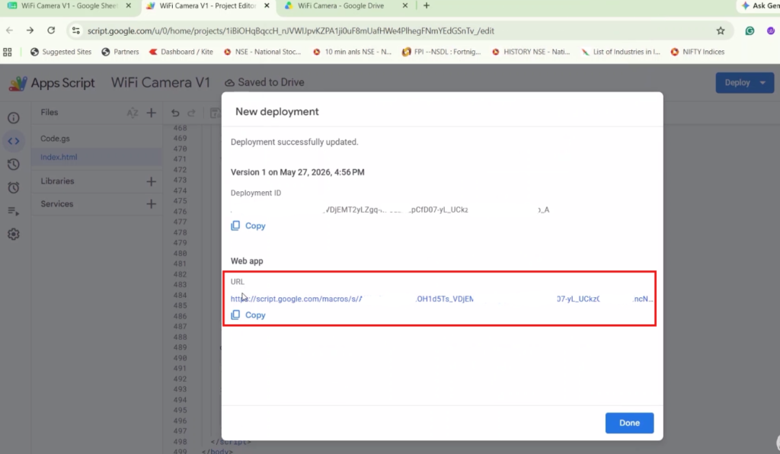Open the bookmarks apps grid icon

pyautogui.click(x=8, y=53)
